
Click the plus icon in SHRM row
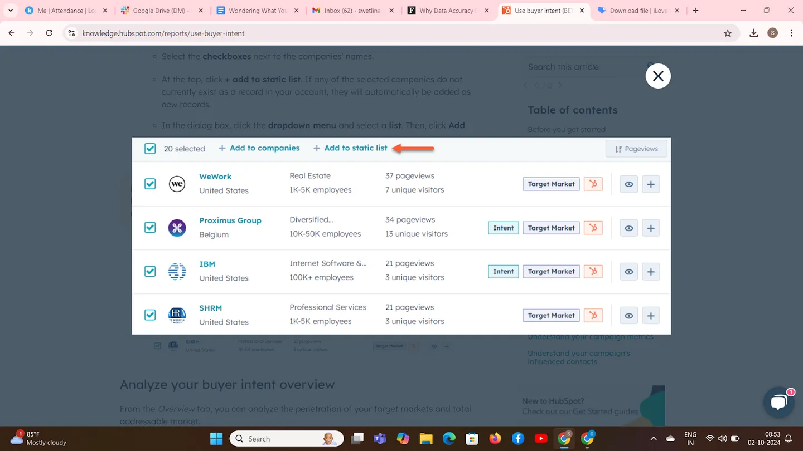click(x=651, y=316)
